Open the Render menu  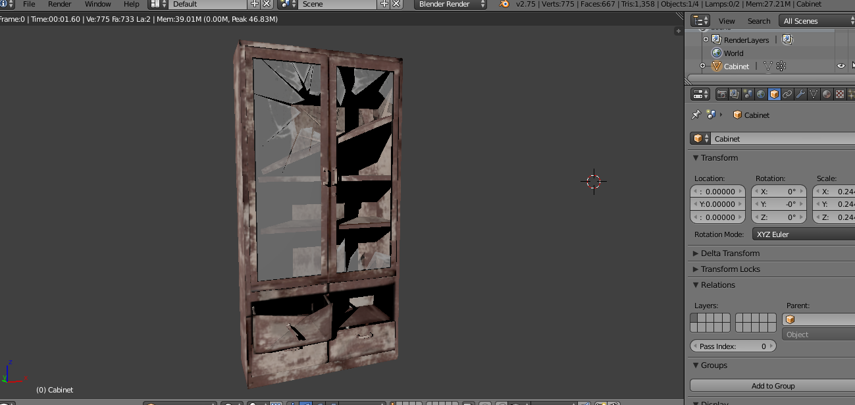[59, 4]
